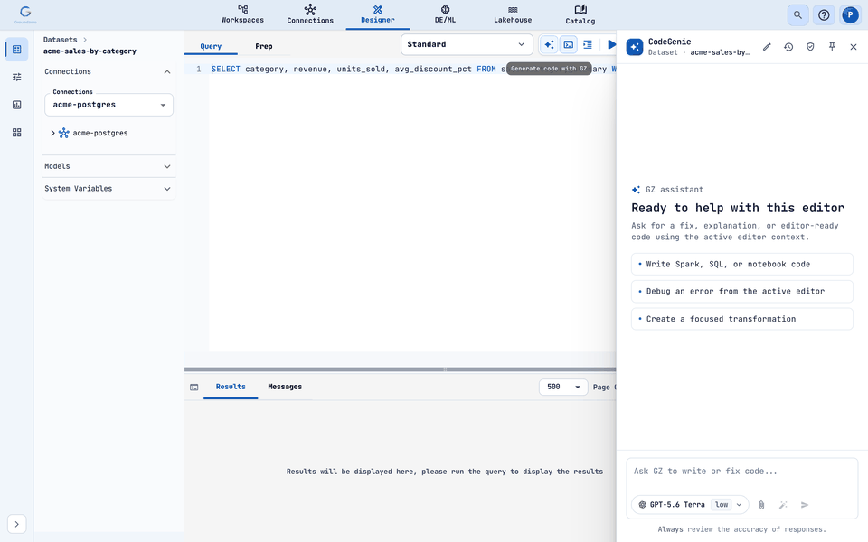Click the results panel console icon
The width and height of the screenshot is (868, 542).
(193, 388)
